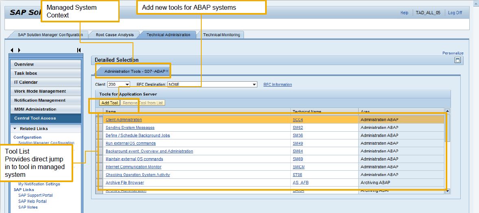Click the SM64 technical name link

(298, 151)
